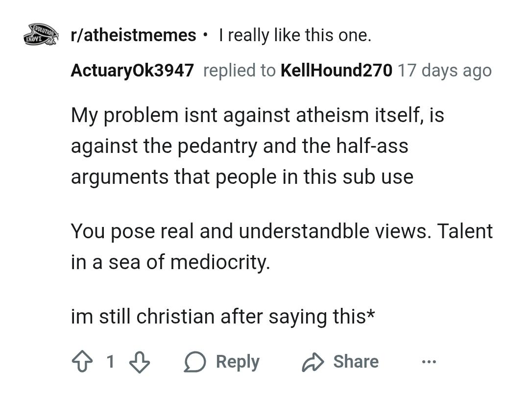Open the three-dot more options menu
Screen dimensions: 529x400
click(x=429, y=362)
